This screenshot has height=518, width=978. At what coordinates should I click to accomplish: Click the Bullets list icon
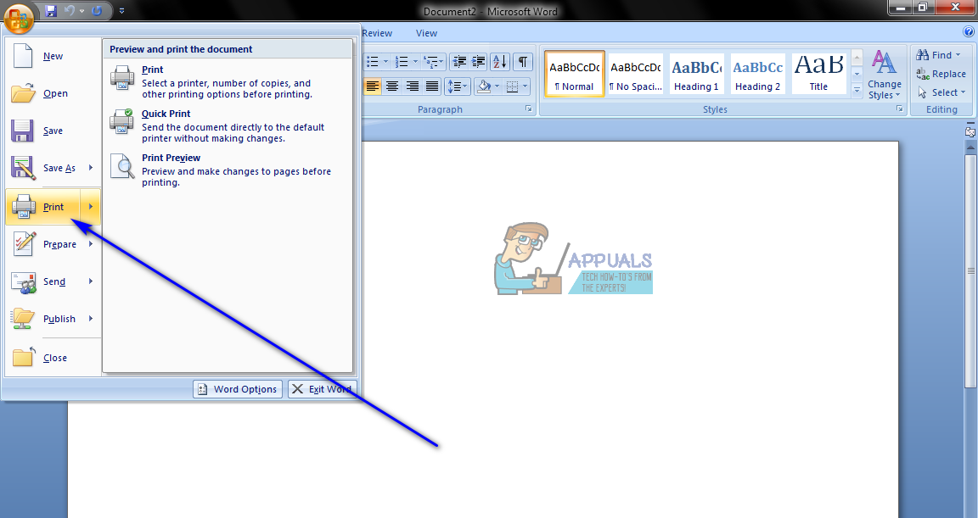(373, 62)
